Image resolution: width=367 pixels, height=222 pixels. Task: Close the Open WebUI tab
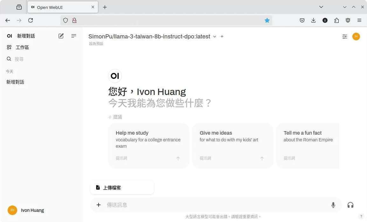(93, 7)
